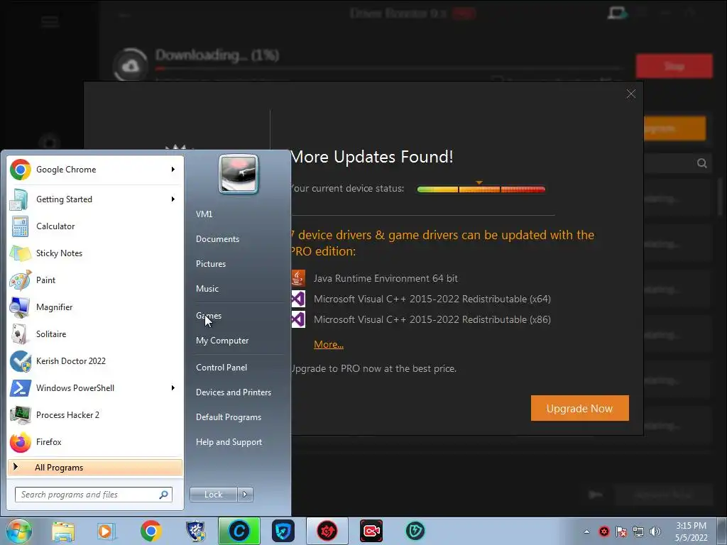Open Documents from Start menu

[217, 239]
